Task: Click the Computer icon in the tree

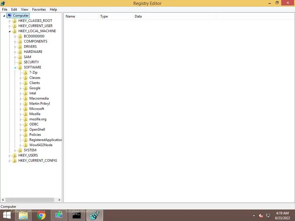Action: 10,16
